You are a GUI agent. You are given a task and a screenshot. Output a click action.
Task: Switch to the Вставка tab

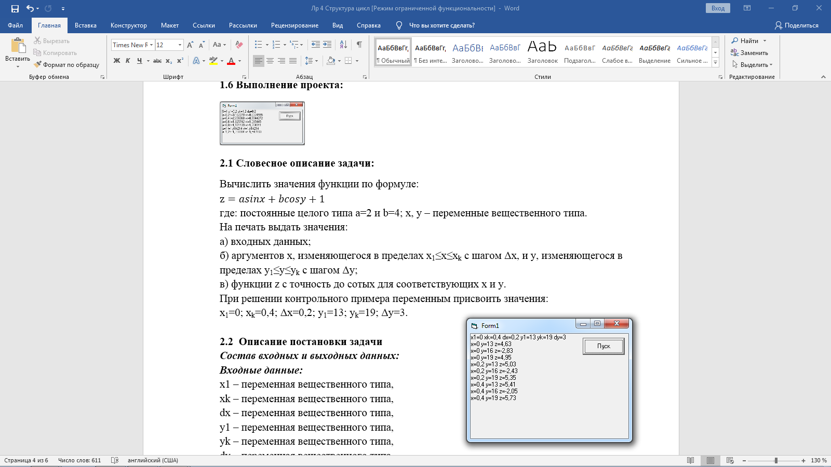[86, 25]
